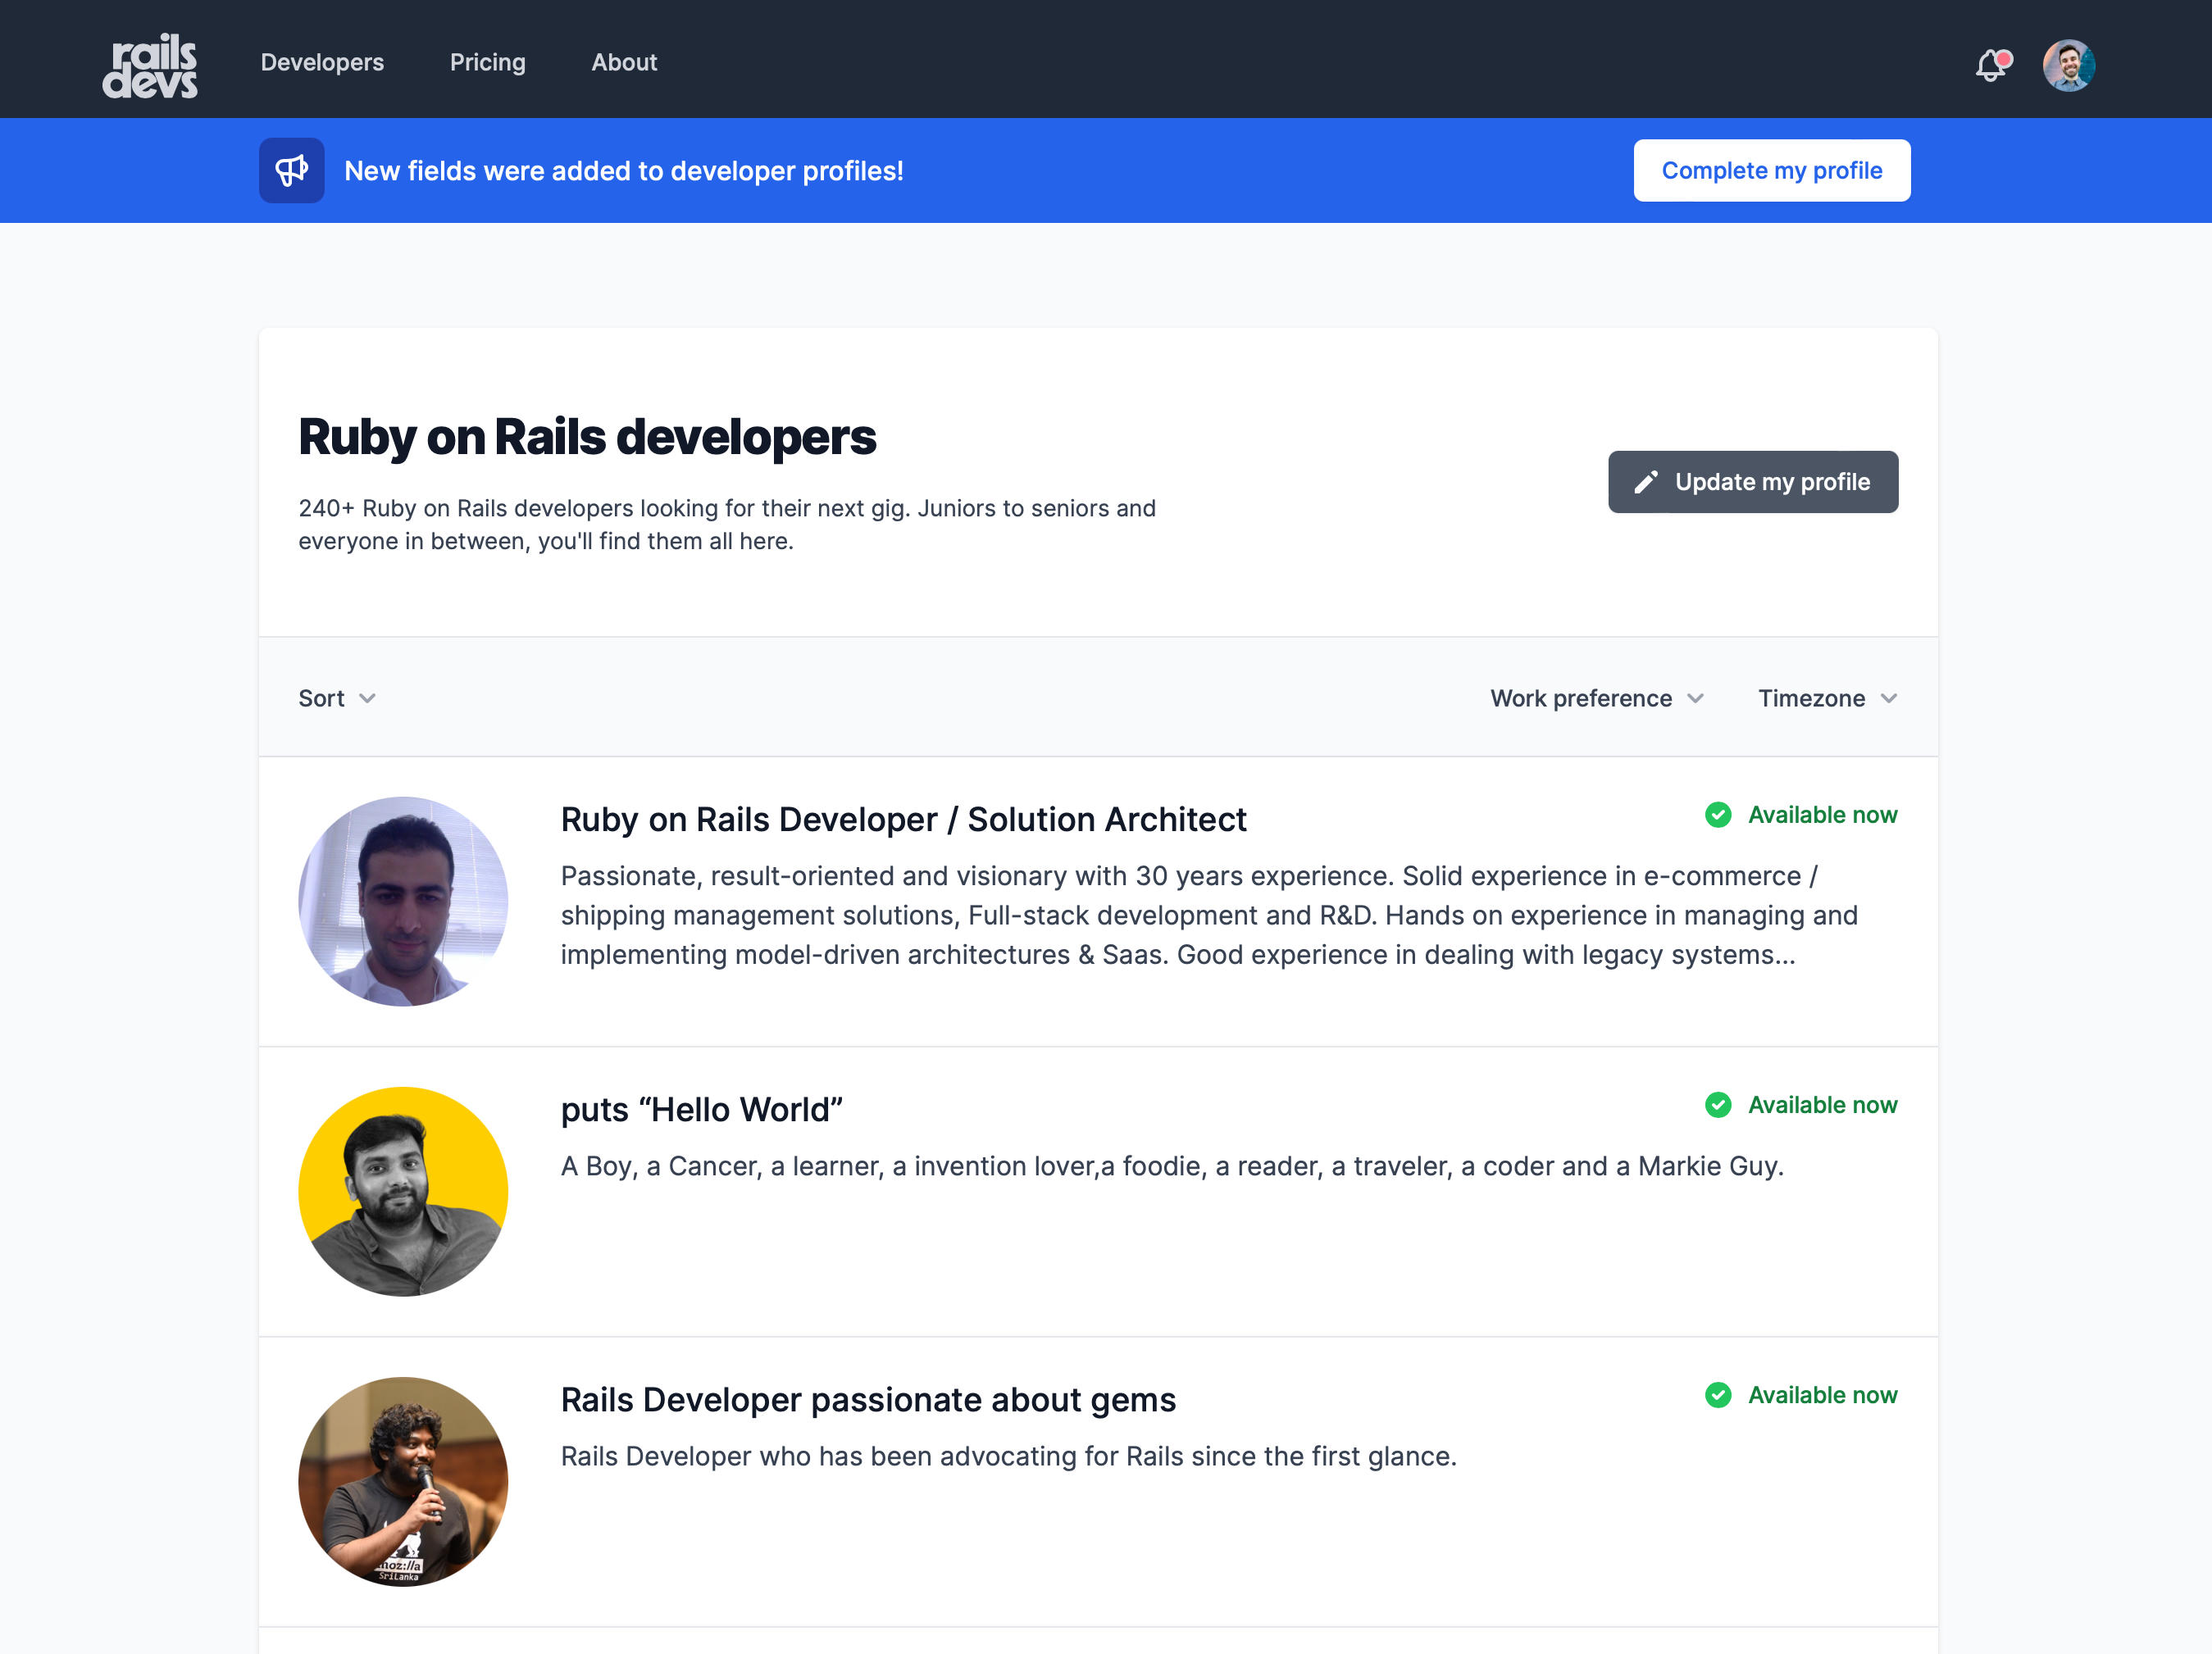Open the puts "Hello World" profile title
2212x1654 pixels.
pos(701,1109)
